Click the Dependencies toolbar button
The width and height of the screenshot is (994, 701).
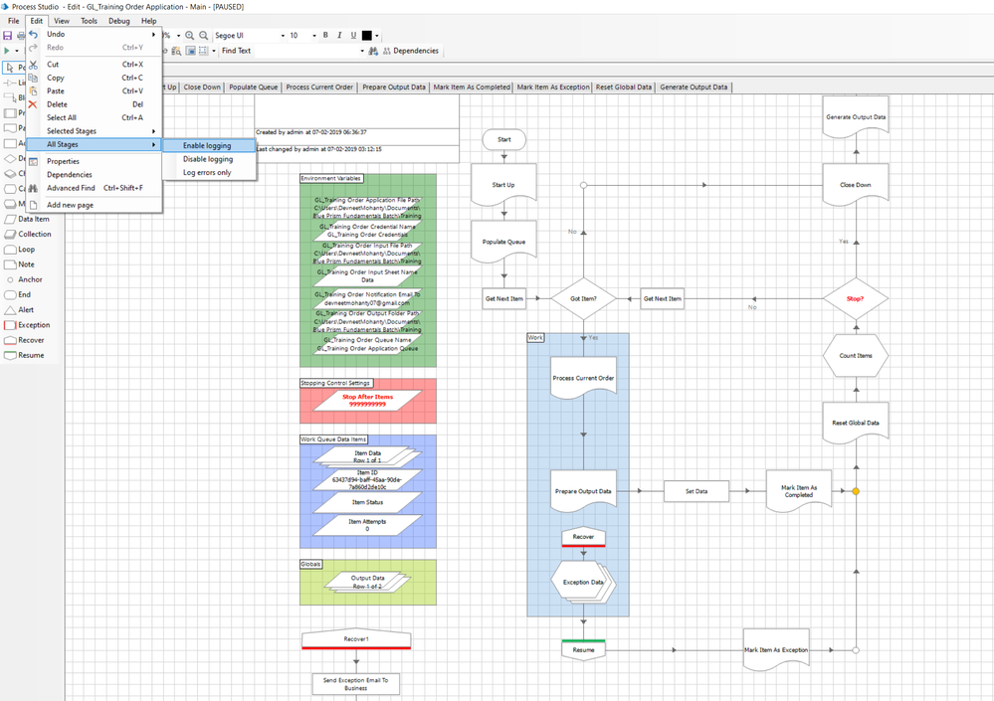[x=411, y=51]
